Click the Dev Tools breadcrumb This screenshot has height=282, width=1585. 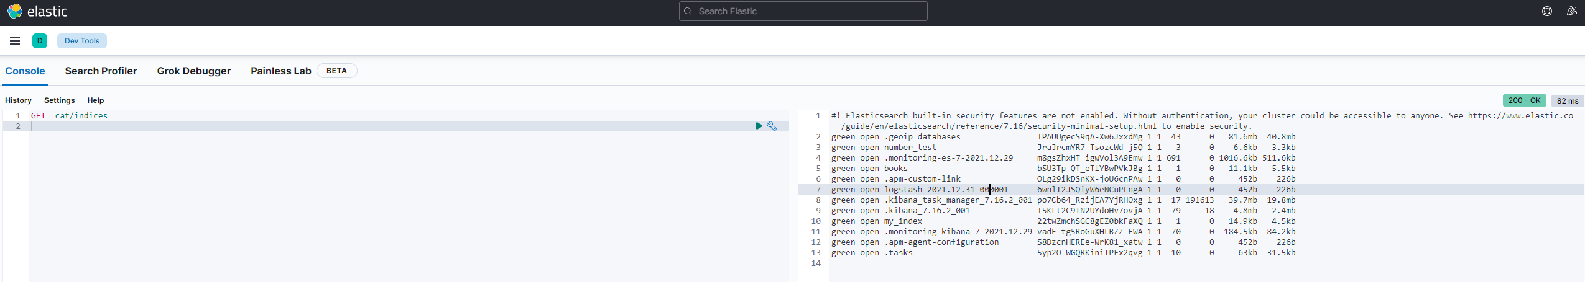[82, 41]
